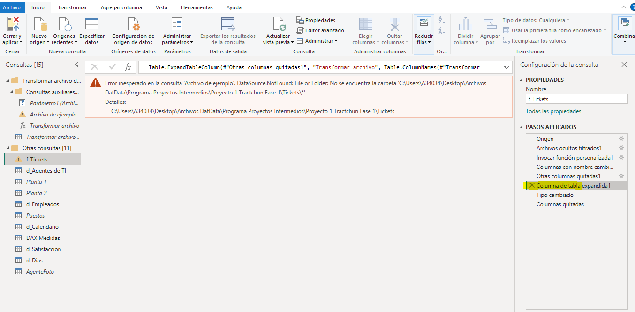635x312 pixels.
Task: Select the d_Calendario query
Action: (x=42, y=227)
